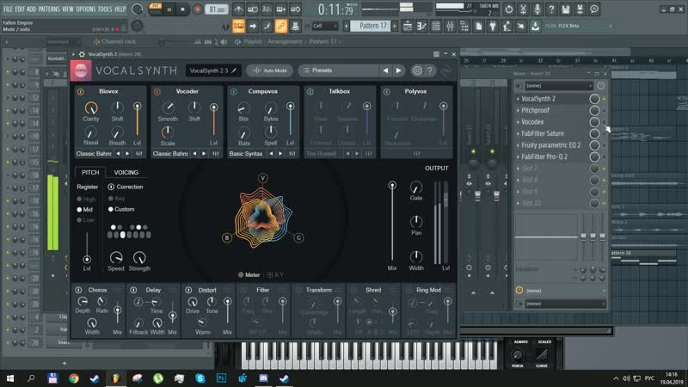Open the PATTERNS menu

(49, 9)
